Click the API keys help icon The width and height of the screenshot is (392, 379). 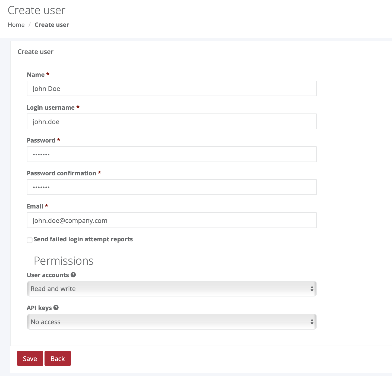[x=56, y=308]
